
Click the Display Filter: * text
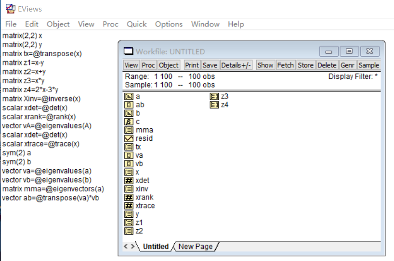pos(353,76)
